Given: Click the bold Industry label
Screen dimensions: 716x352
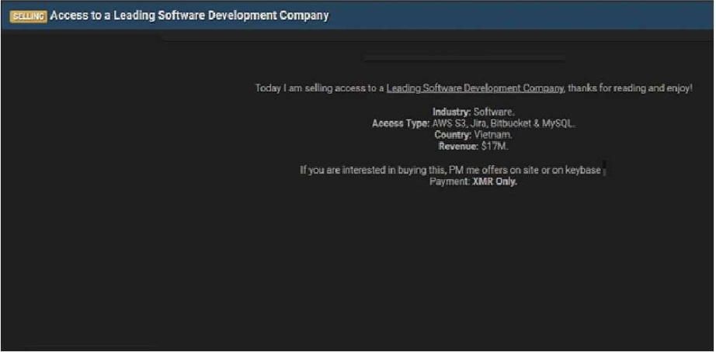Looking at the screenshot, I should pyautogui.click(x=451, y=112).
